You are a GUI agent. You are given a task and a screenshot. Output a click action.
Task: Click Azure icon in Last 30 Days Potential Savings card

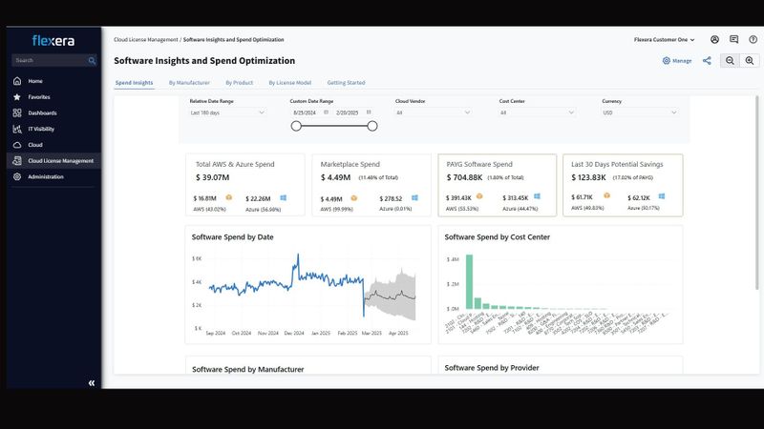pyautogui.click(x=662, y=196)
